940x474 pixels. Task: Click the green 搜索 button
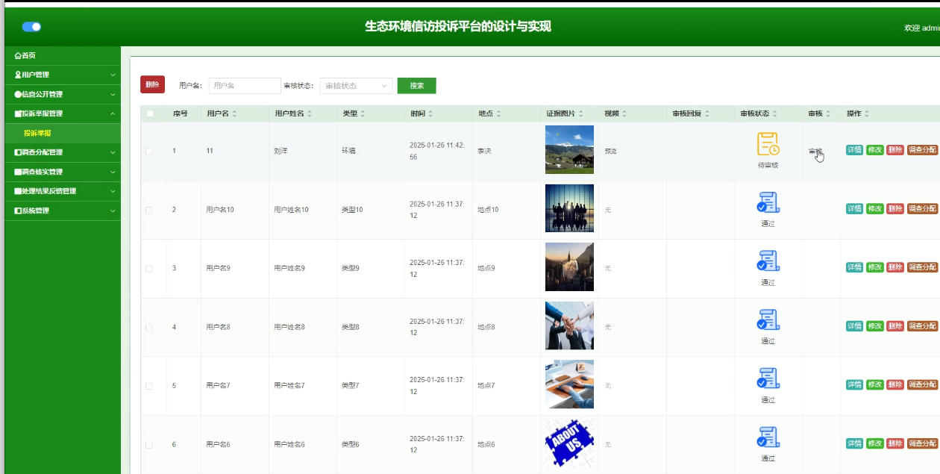(x=416, y=86)
